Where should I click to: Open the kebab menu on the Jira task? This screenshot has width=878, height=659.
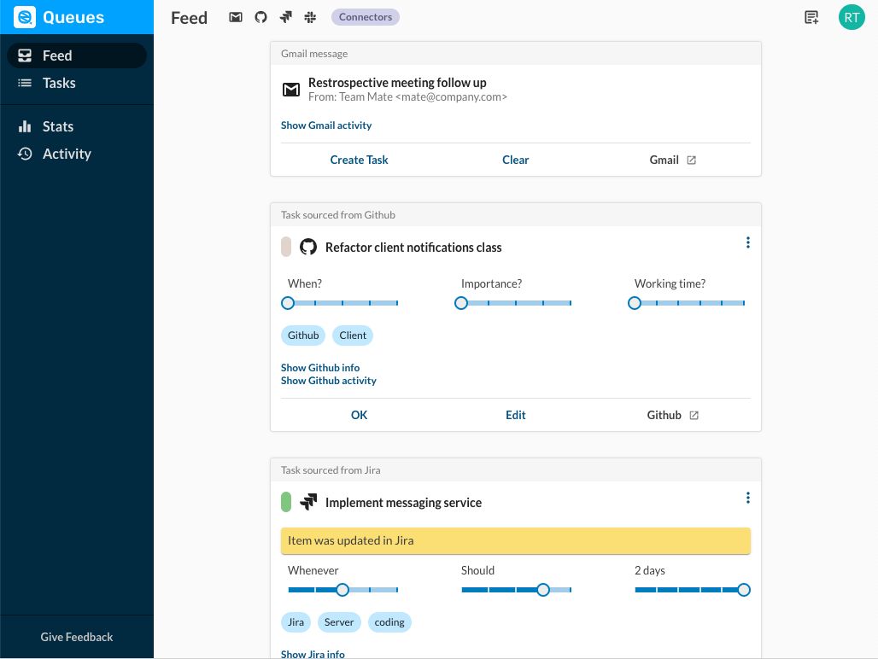[x=748, y=498]
